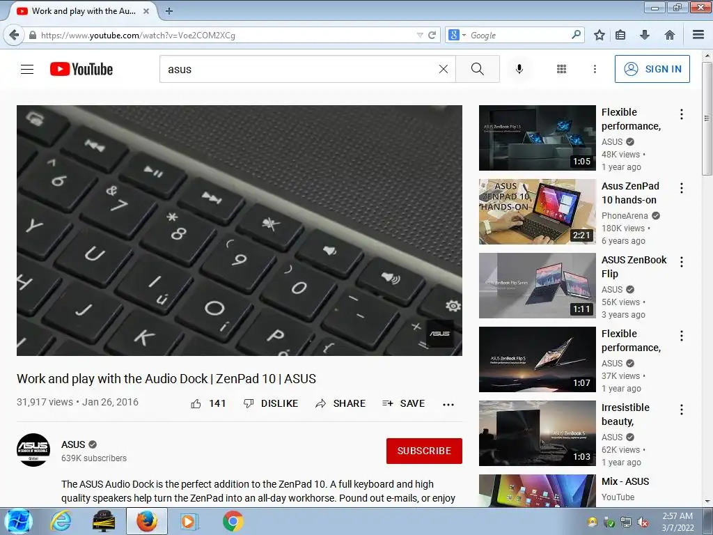Click Asus ZenPad 10 hands-on title

pos(630,193)
